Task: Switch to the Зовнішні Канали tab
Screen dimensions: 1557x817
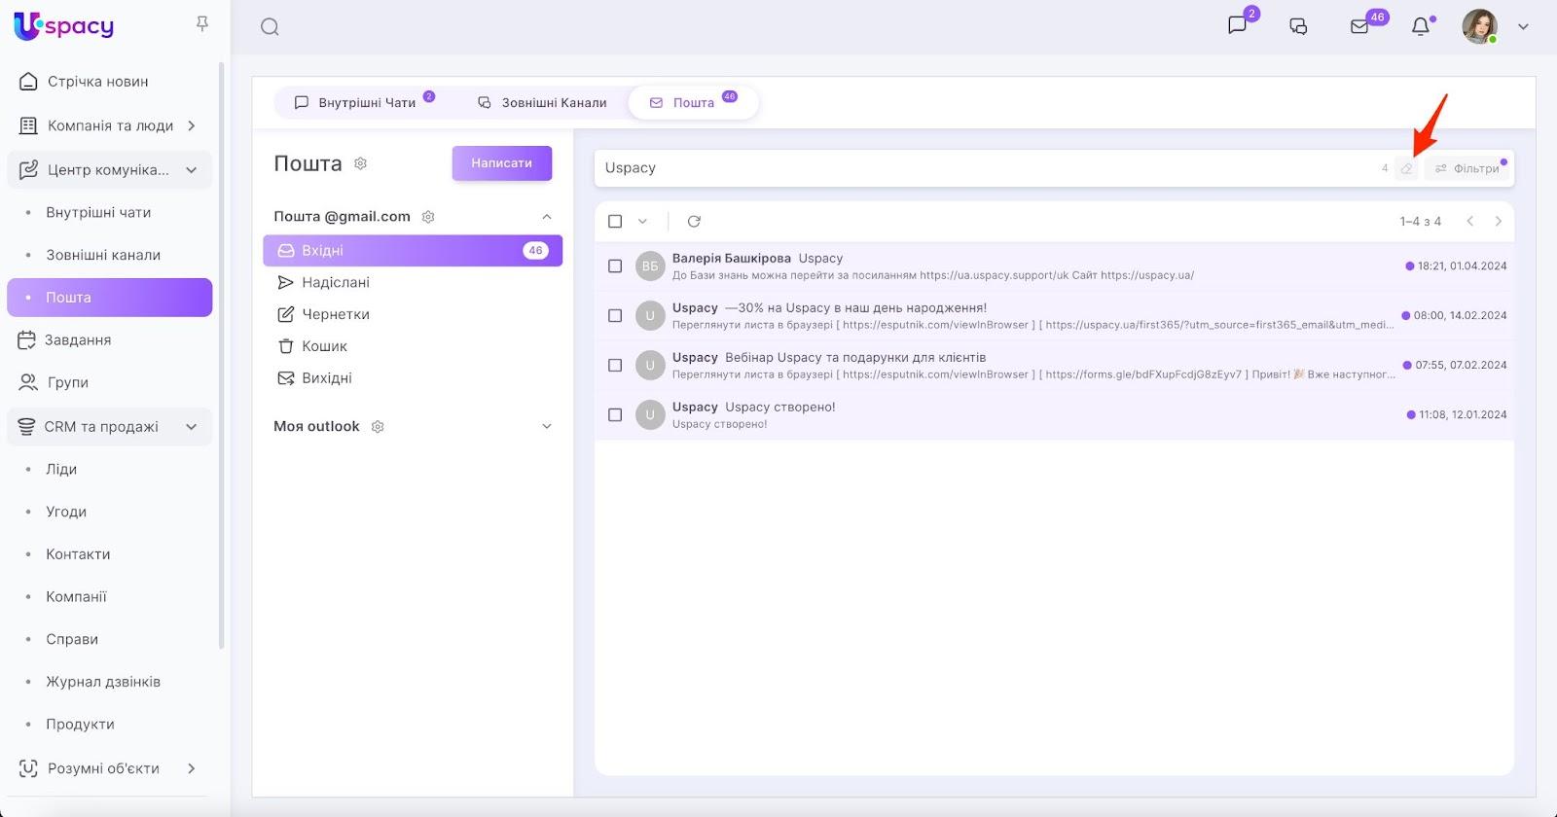Action: tap(542, 102)
